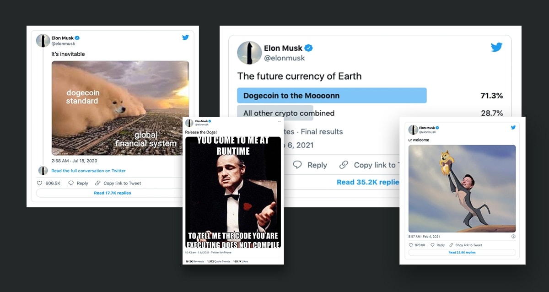The image size is (549, 292).
Task: Click the Twitter bird icon on the poll tweet
Action: (496, 47)
